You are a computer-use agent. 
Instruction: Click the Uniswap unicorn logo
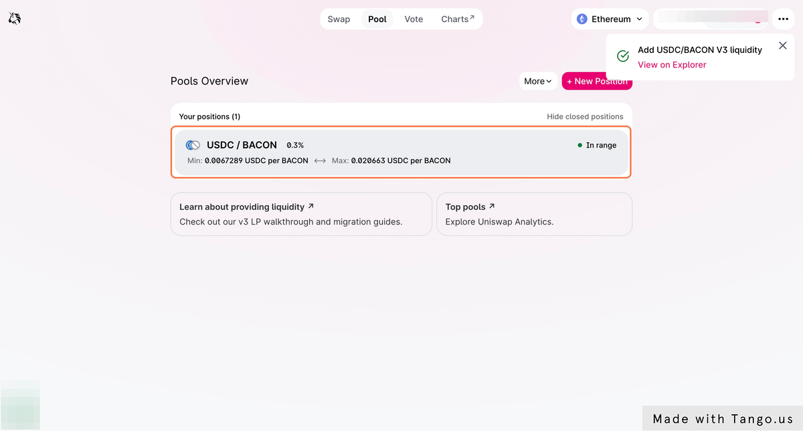[15, 19]
